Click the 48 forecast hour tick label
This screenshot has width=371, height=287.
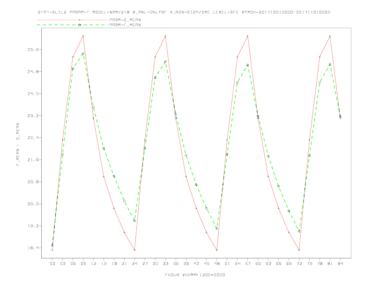(x=217, y=264)
